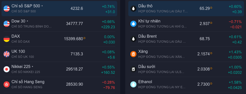
Task: Select the blue flame icon for Khí tự nhiên
Action: pos(133,23)
